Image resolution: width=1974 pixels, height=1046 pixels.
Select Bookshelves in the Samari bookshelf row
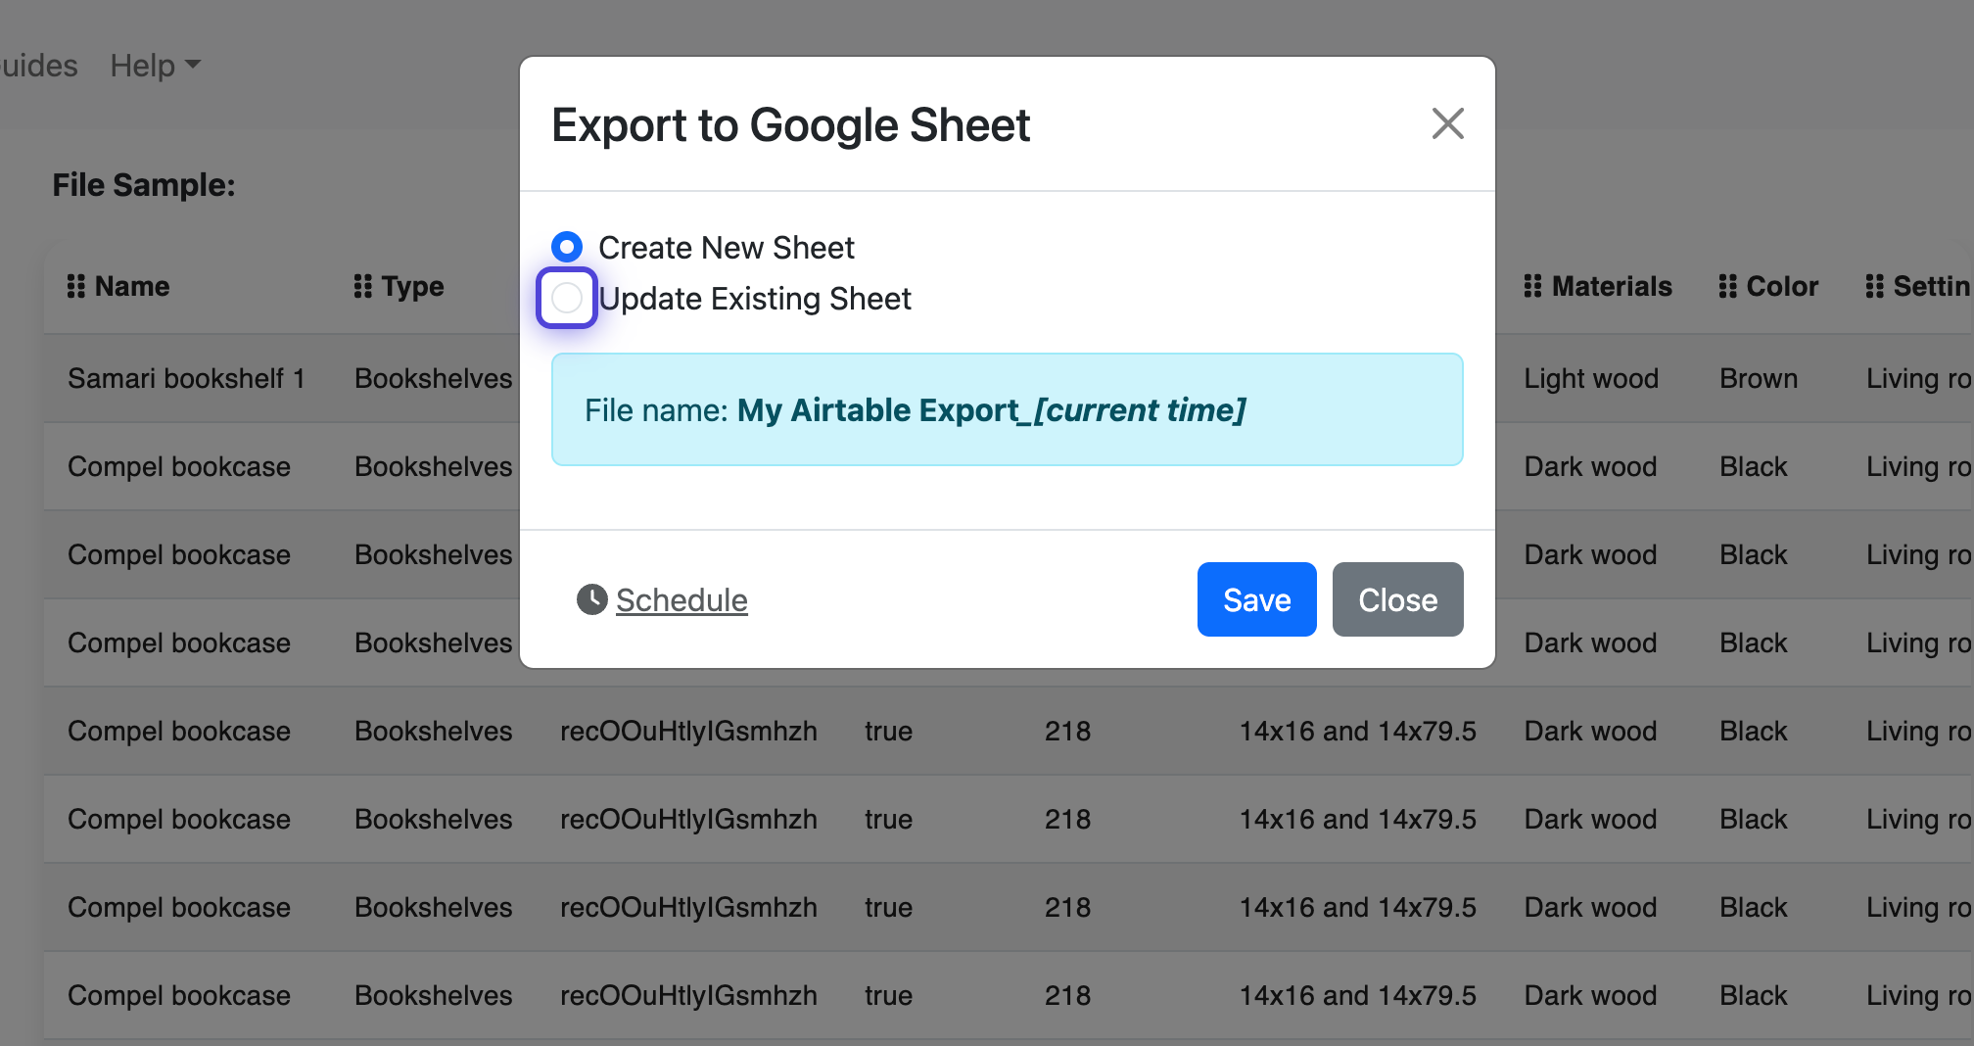click(434, 378)
